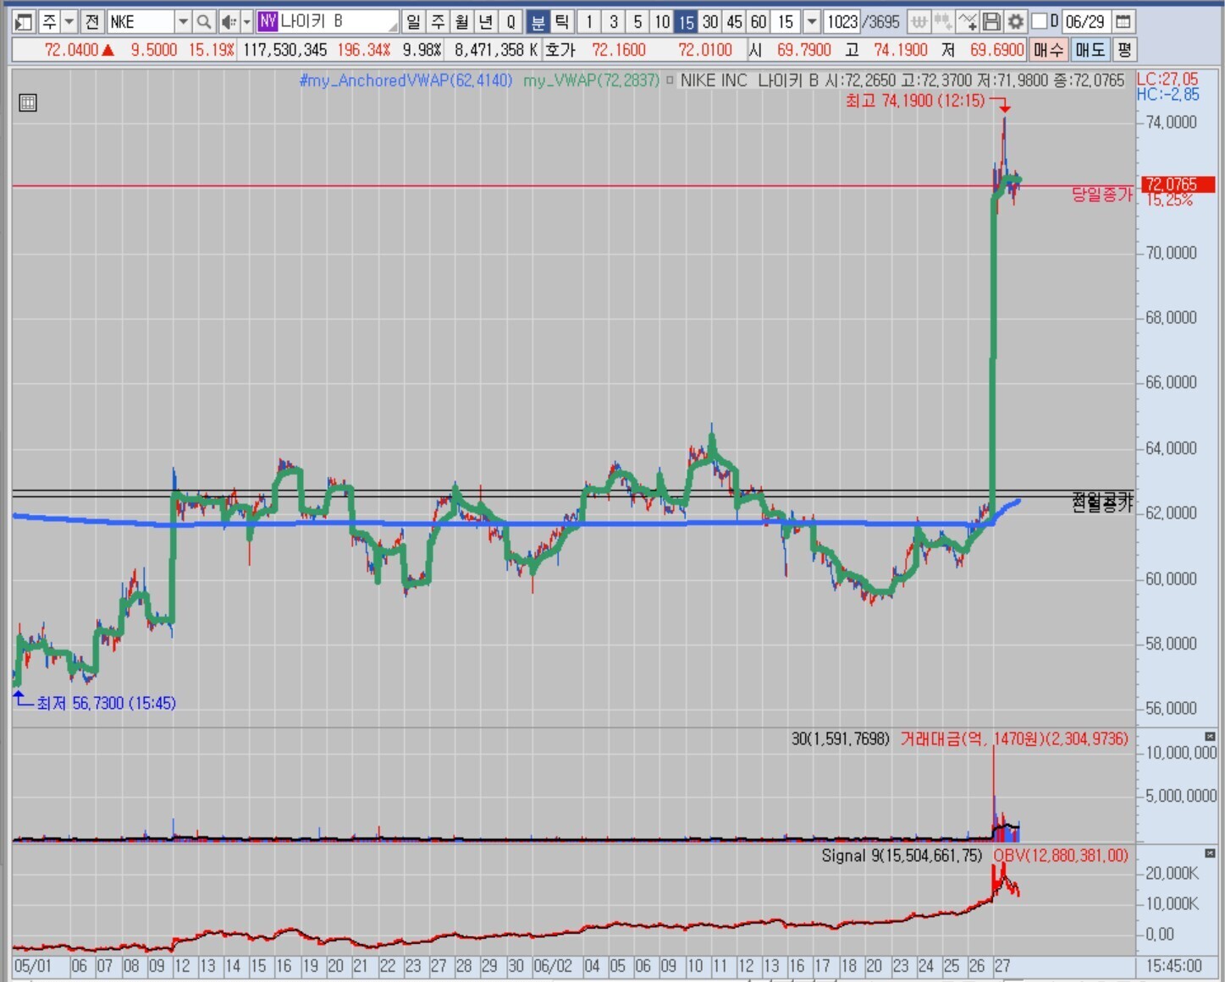Viewport: 1225px width, 982px height.
Task: Click the 평 button beside 매도
Action: coord(1124,50)
